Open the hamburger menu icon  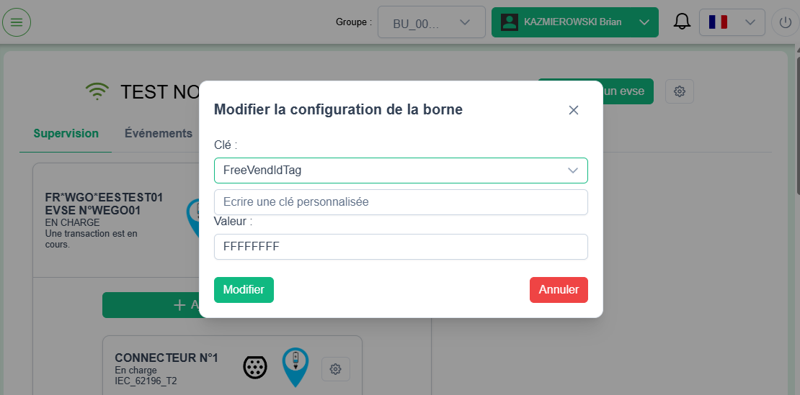(x=17, y=22)
